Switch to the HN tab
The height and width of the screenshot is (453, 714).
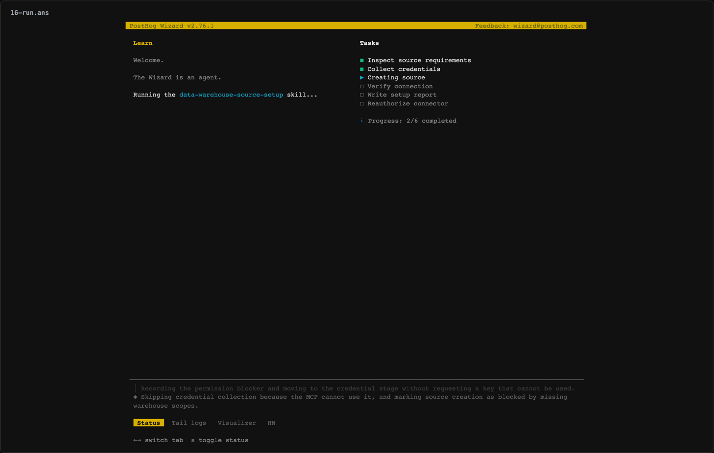click(x=271, y=423)
